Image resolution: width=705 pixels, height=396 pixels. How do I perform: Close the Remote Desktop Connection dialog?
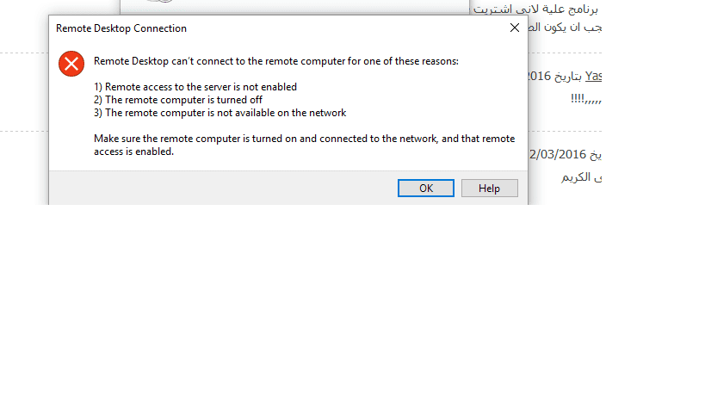click(514, 28)
